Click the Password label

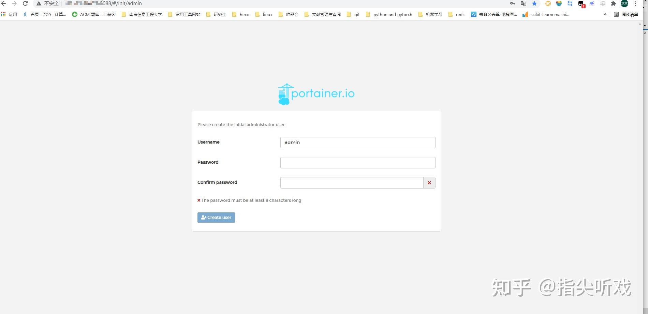pyautogui.click(x=208, y=162)
